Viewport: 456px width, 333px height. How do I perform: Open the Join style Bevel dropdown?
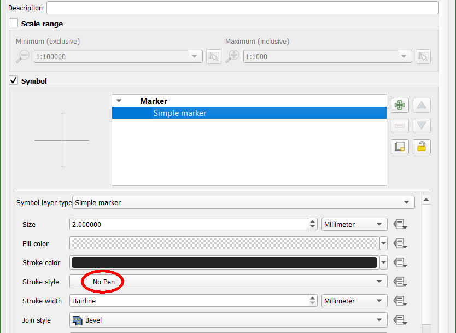[x=229, y=320]
